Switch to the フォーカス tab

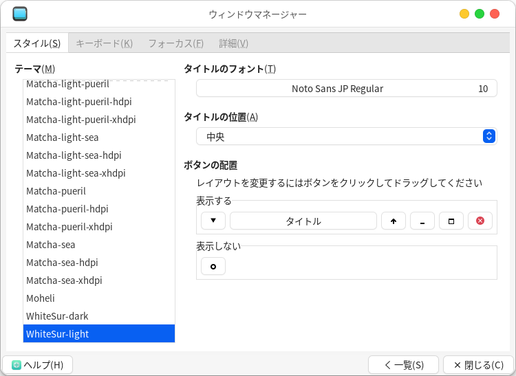pyautogui.click(x=175, y=43)
